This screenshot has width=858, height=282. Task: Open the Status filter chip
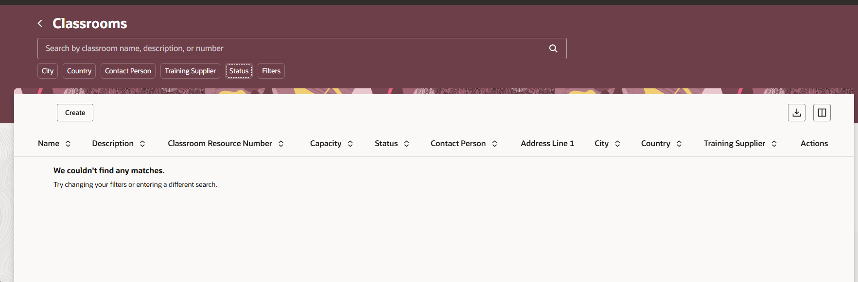[x=239, y=71]
